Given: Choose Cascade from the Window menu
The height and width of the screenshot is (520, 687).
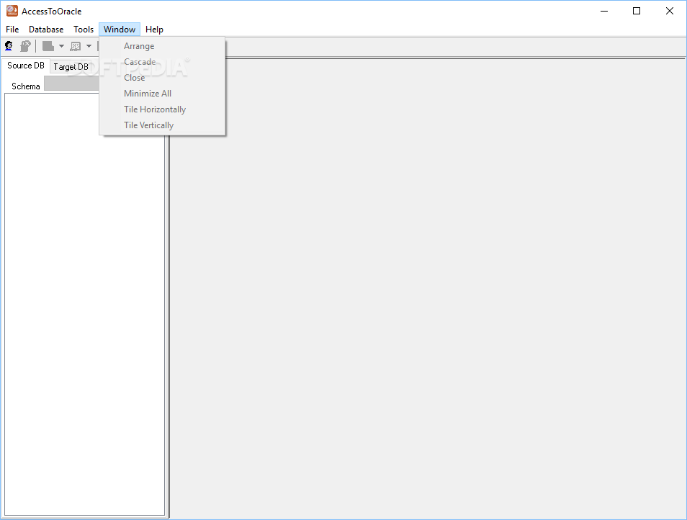Looking at the screenshot, I should pos(163,62).
